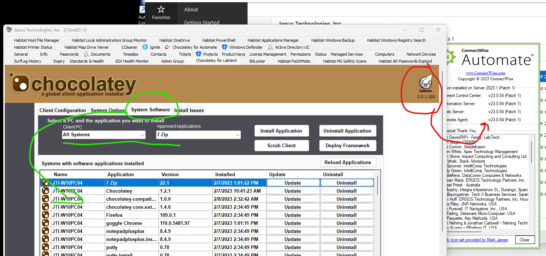Click the Windows Defender shield icon
This screenshot has height=256, width=546.
[224, 47]
